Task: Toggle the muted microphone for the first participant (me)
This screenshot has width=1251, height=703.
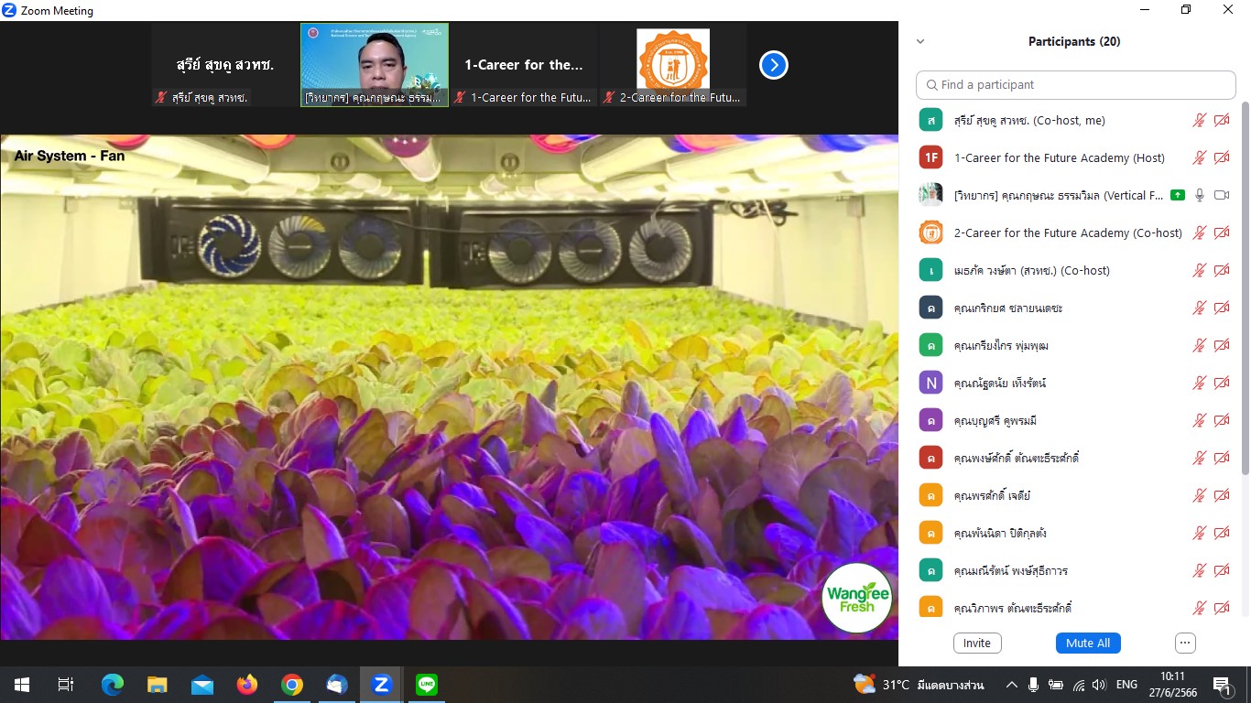Action: (1200, 120)
